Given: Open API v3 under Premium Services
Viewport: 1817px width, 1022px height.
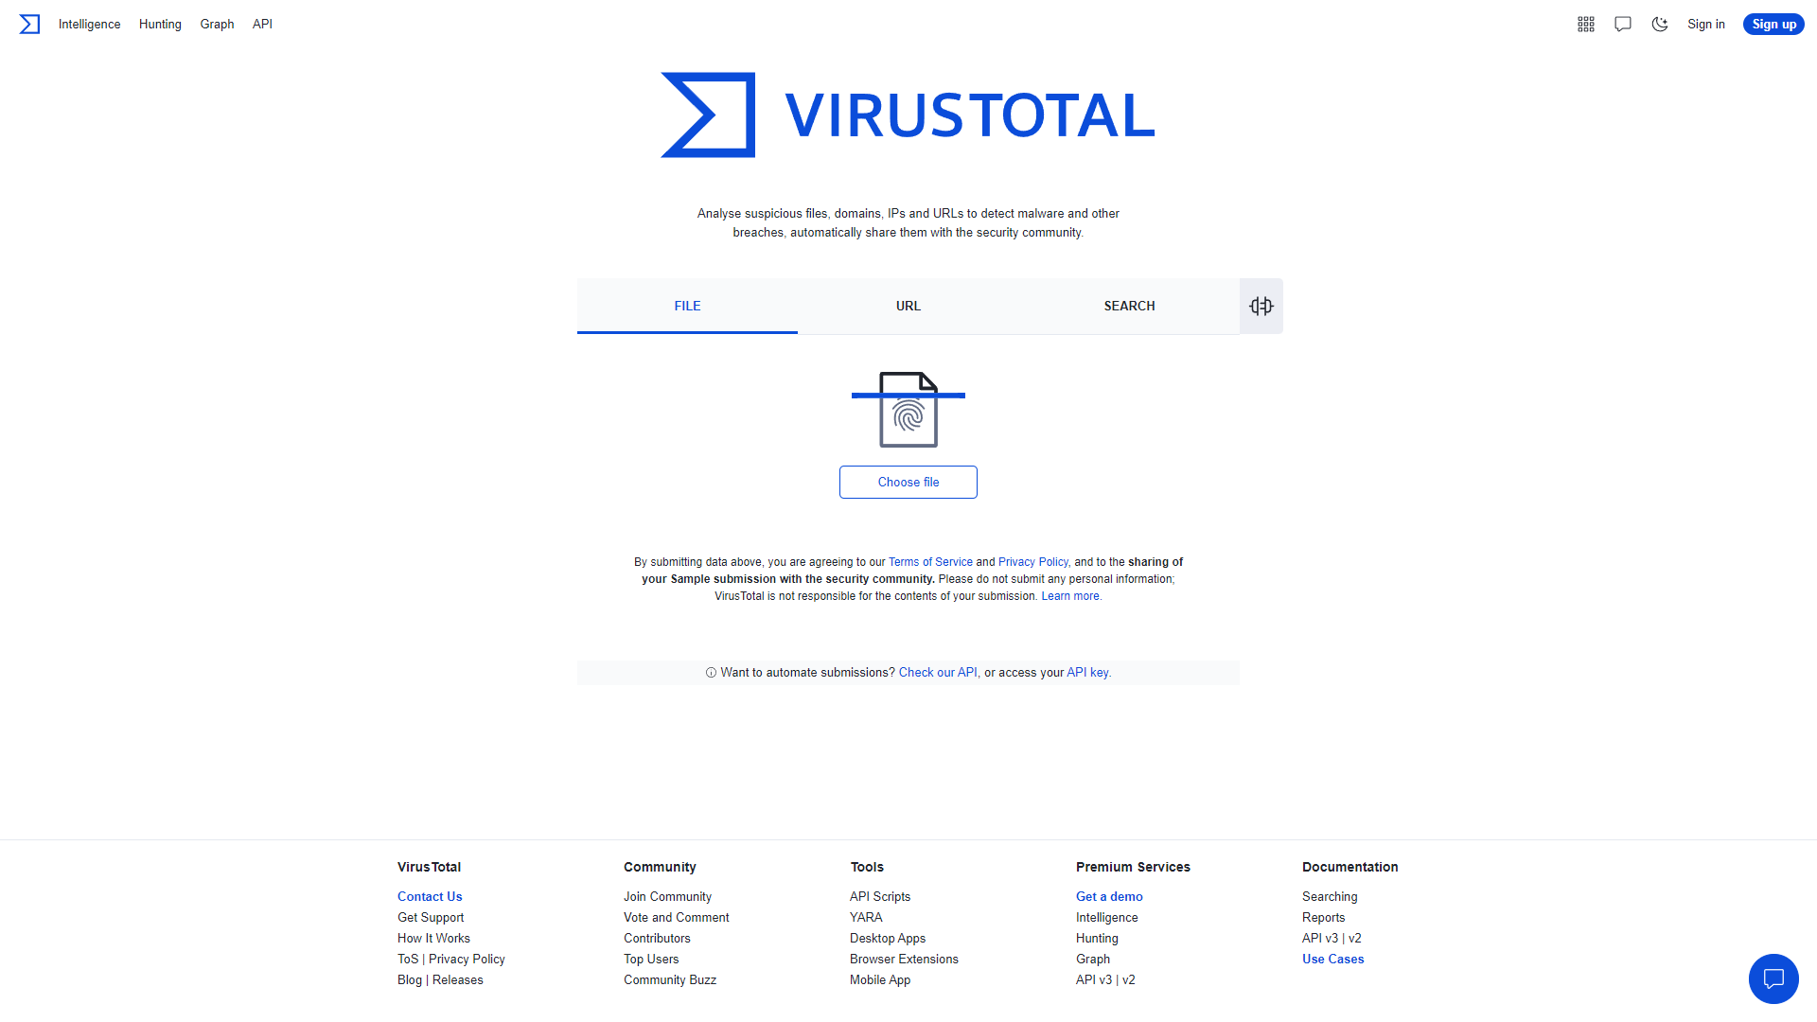Looking at the screenshot, I should tap(1094, 979).
